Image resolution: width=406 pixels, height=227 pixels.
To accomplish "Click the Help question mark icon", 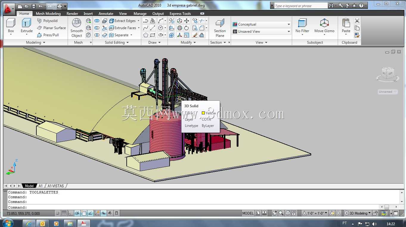I will [x=361, y=5].
